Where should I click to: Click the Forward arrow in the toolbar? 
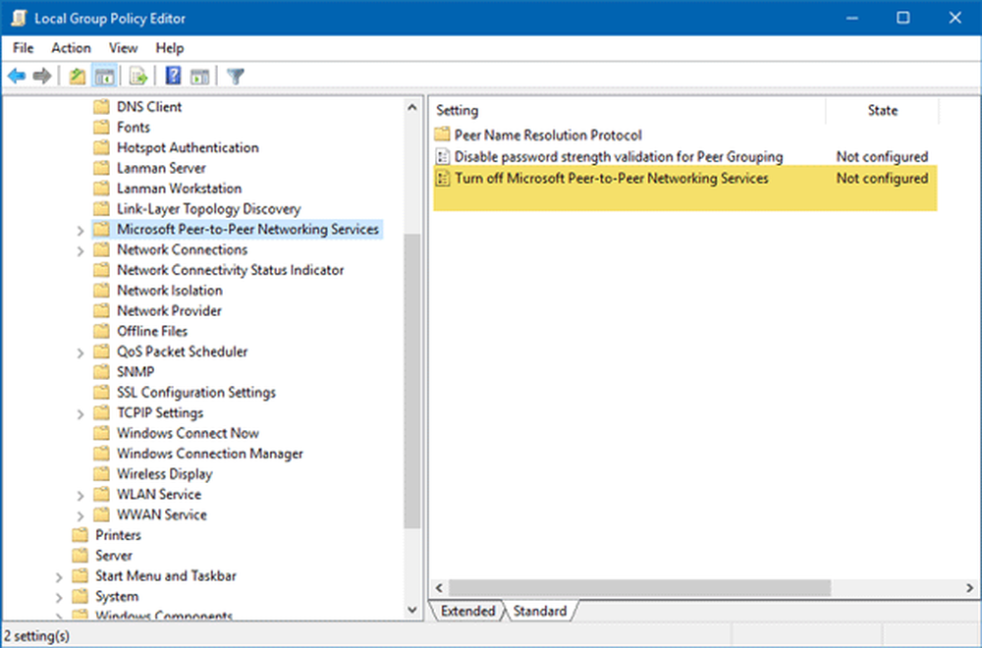tap(42, 77)
